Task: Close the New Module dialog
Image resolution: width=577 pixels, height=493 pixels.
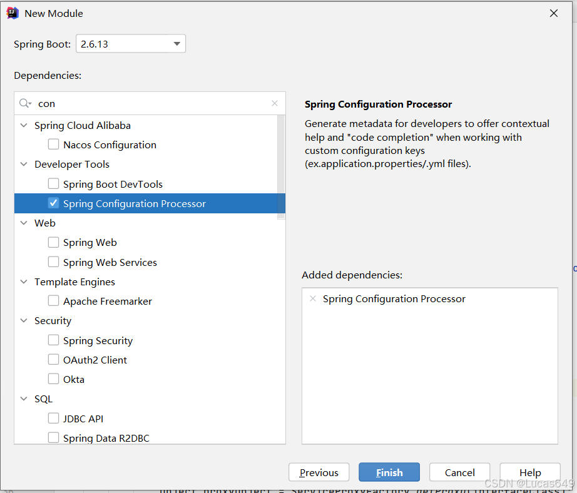Action: click(553, 13)
